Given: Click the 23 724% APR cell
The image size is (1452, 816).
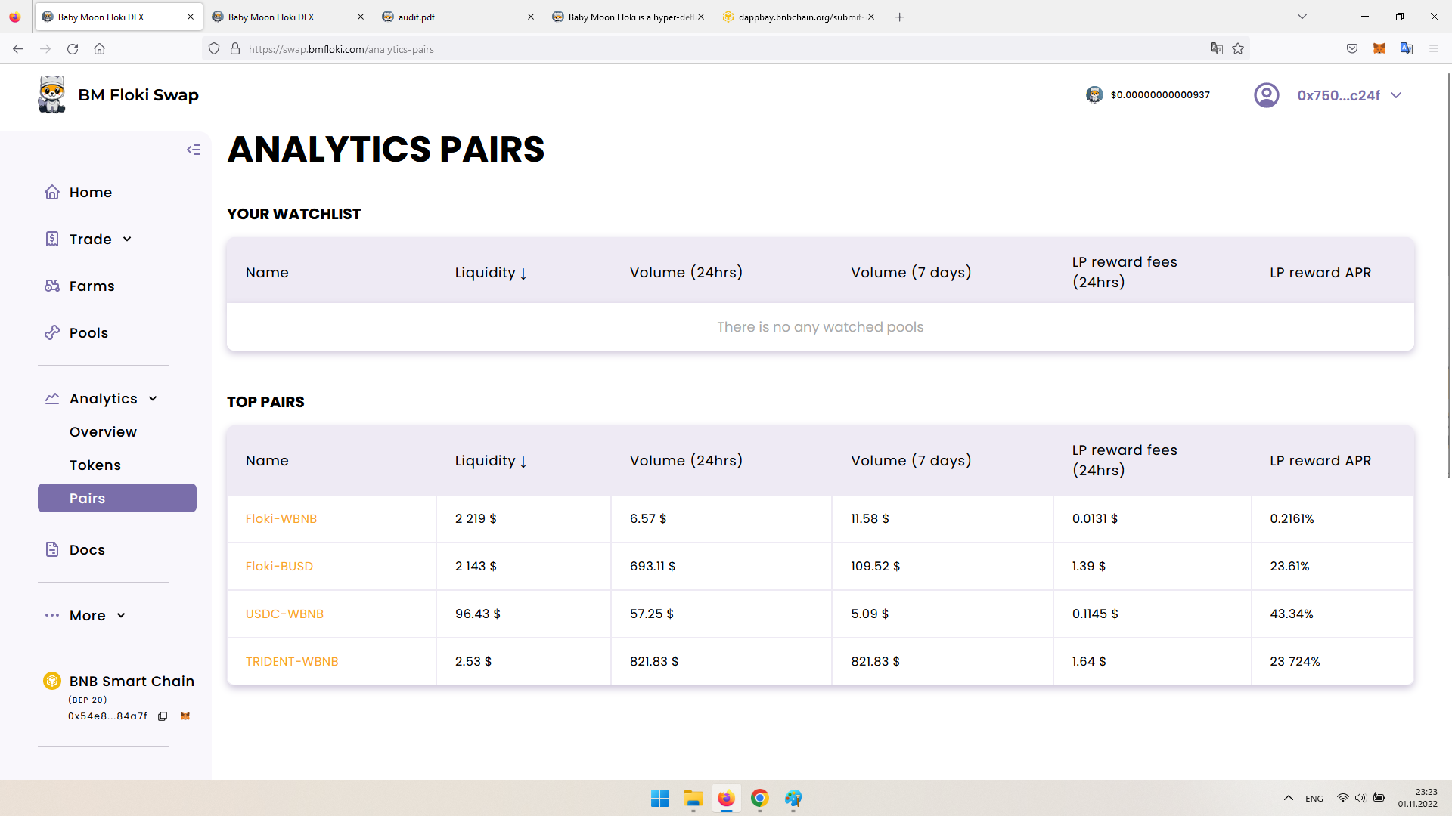Looking at the screenshot, I should (1333, 662).
